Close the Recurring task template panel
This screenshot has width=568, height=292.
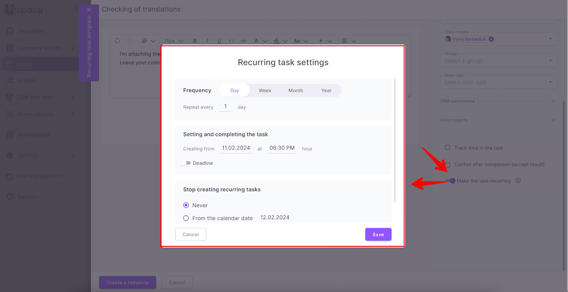[89, 10]
